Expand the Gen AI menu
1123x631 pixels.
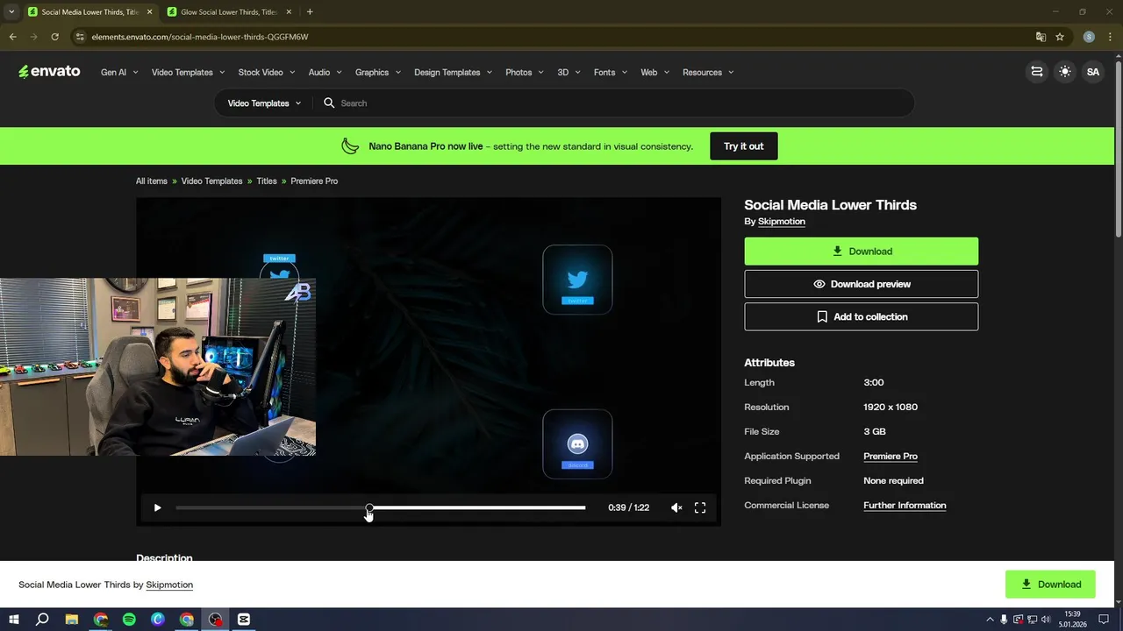tap(119, 72)
